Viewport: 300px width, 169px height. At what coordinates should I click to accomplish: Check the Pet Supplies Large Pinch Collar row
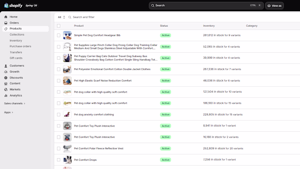coord(59,47)
